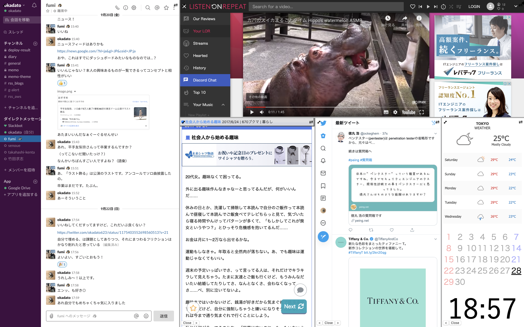Open Twitter notifications bell
This screenshot has width=524, height=327.
click(323, 161)
